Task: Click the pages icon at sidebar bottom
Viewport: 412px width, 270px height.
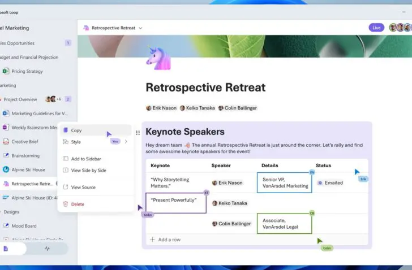Action: [x=6, y=249]
